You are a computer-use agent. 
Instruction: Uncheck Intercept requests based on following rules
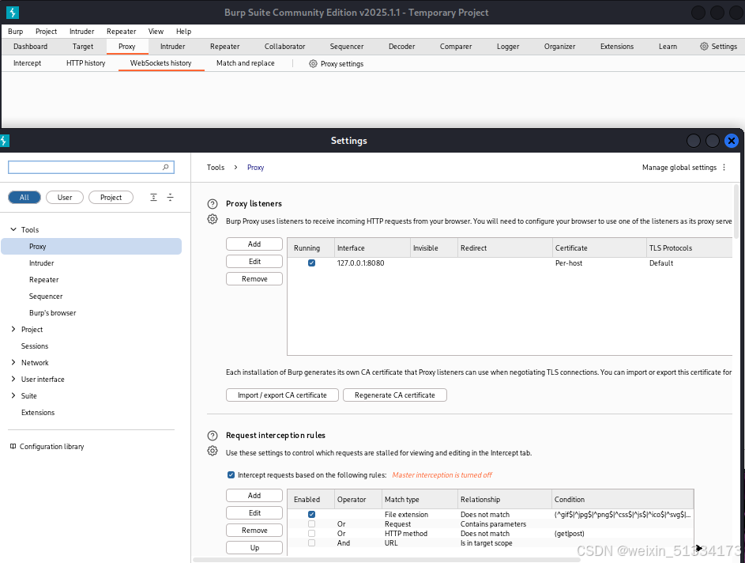tap(231, 475)
